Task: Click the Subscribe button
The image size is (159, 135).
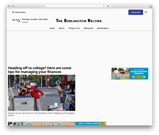Action: 136,12
